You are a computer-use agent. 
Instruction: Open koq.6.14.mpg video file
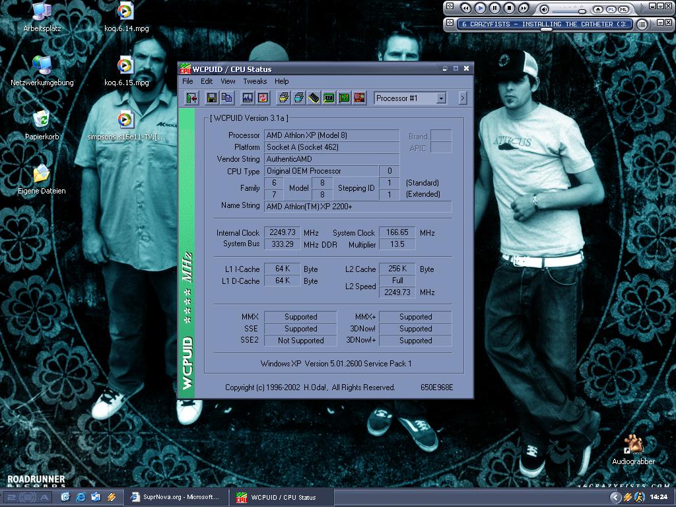125,11
